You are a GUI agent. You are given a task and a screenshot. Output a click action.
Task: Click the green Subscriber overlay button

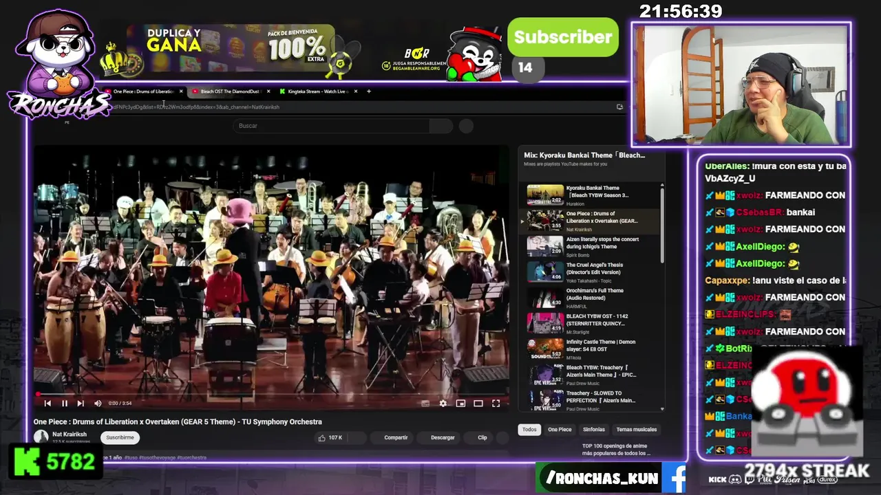563,37
